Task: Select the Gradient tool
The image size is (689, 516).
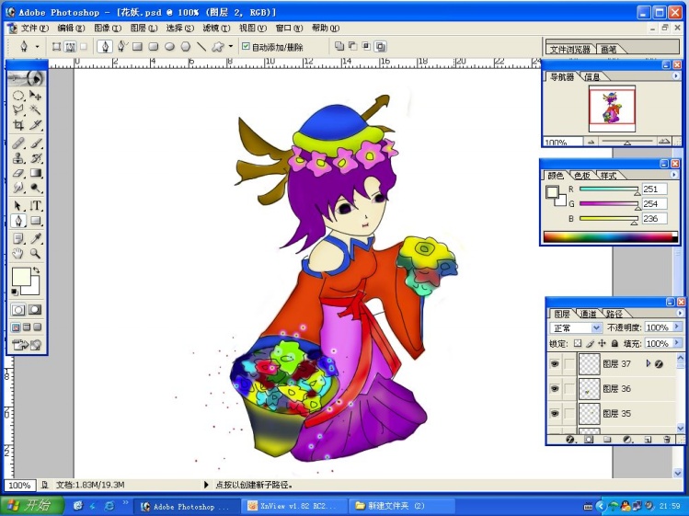Action: pyautogui.click(x=35, y=173)
